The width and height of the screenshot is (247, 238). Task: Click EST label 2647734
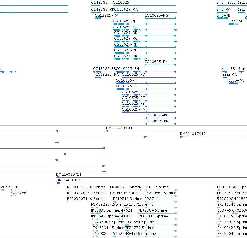[9, 187]
